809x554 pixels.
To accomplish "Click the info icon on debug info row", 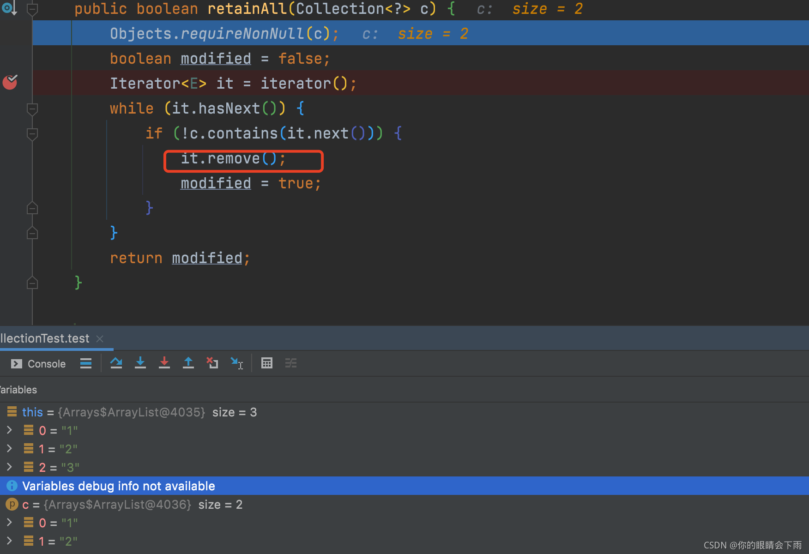I will (x=12, y=486).
